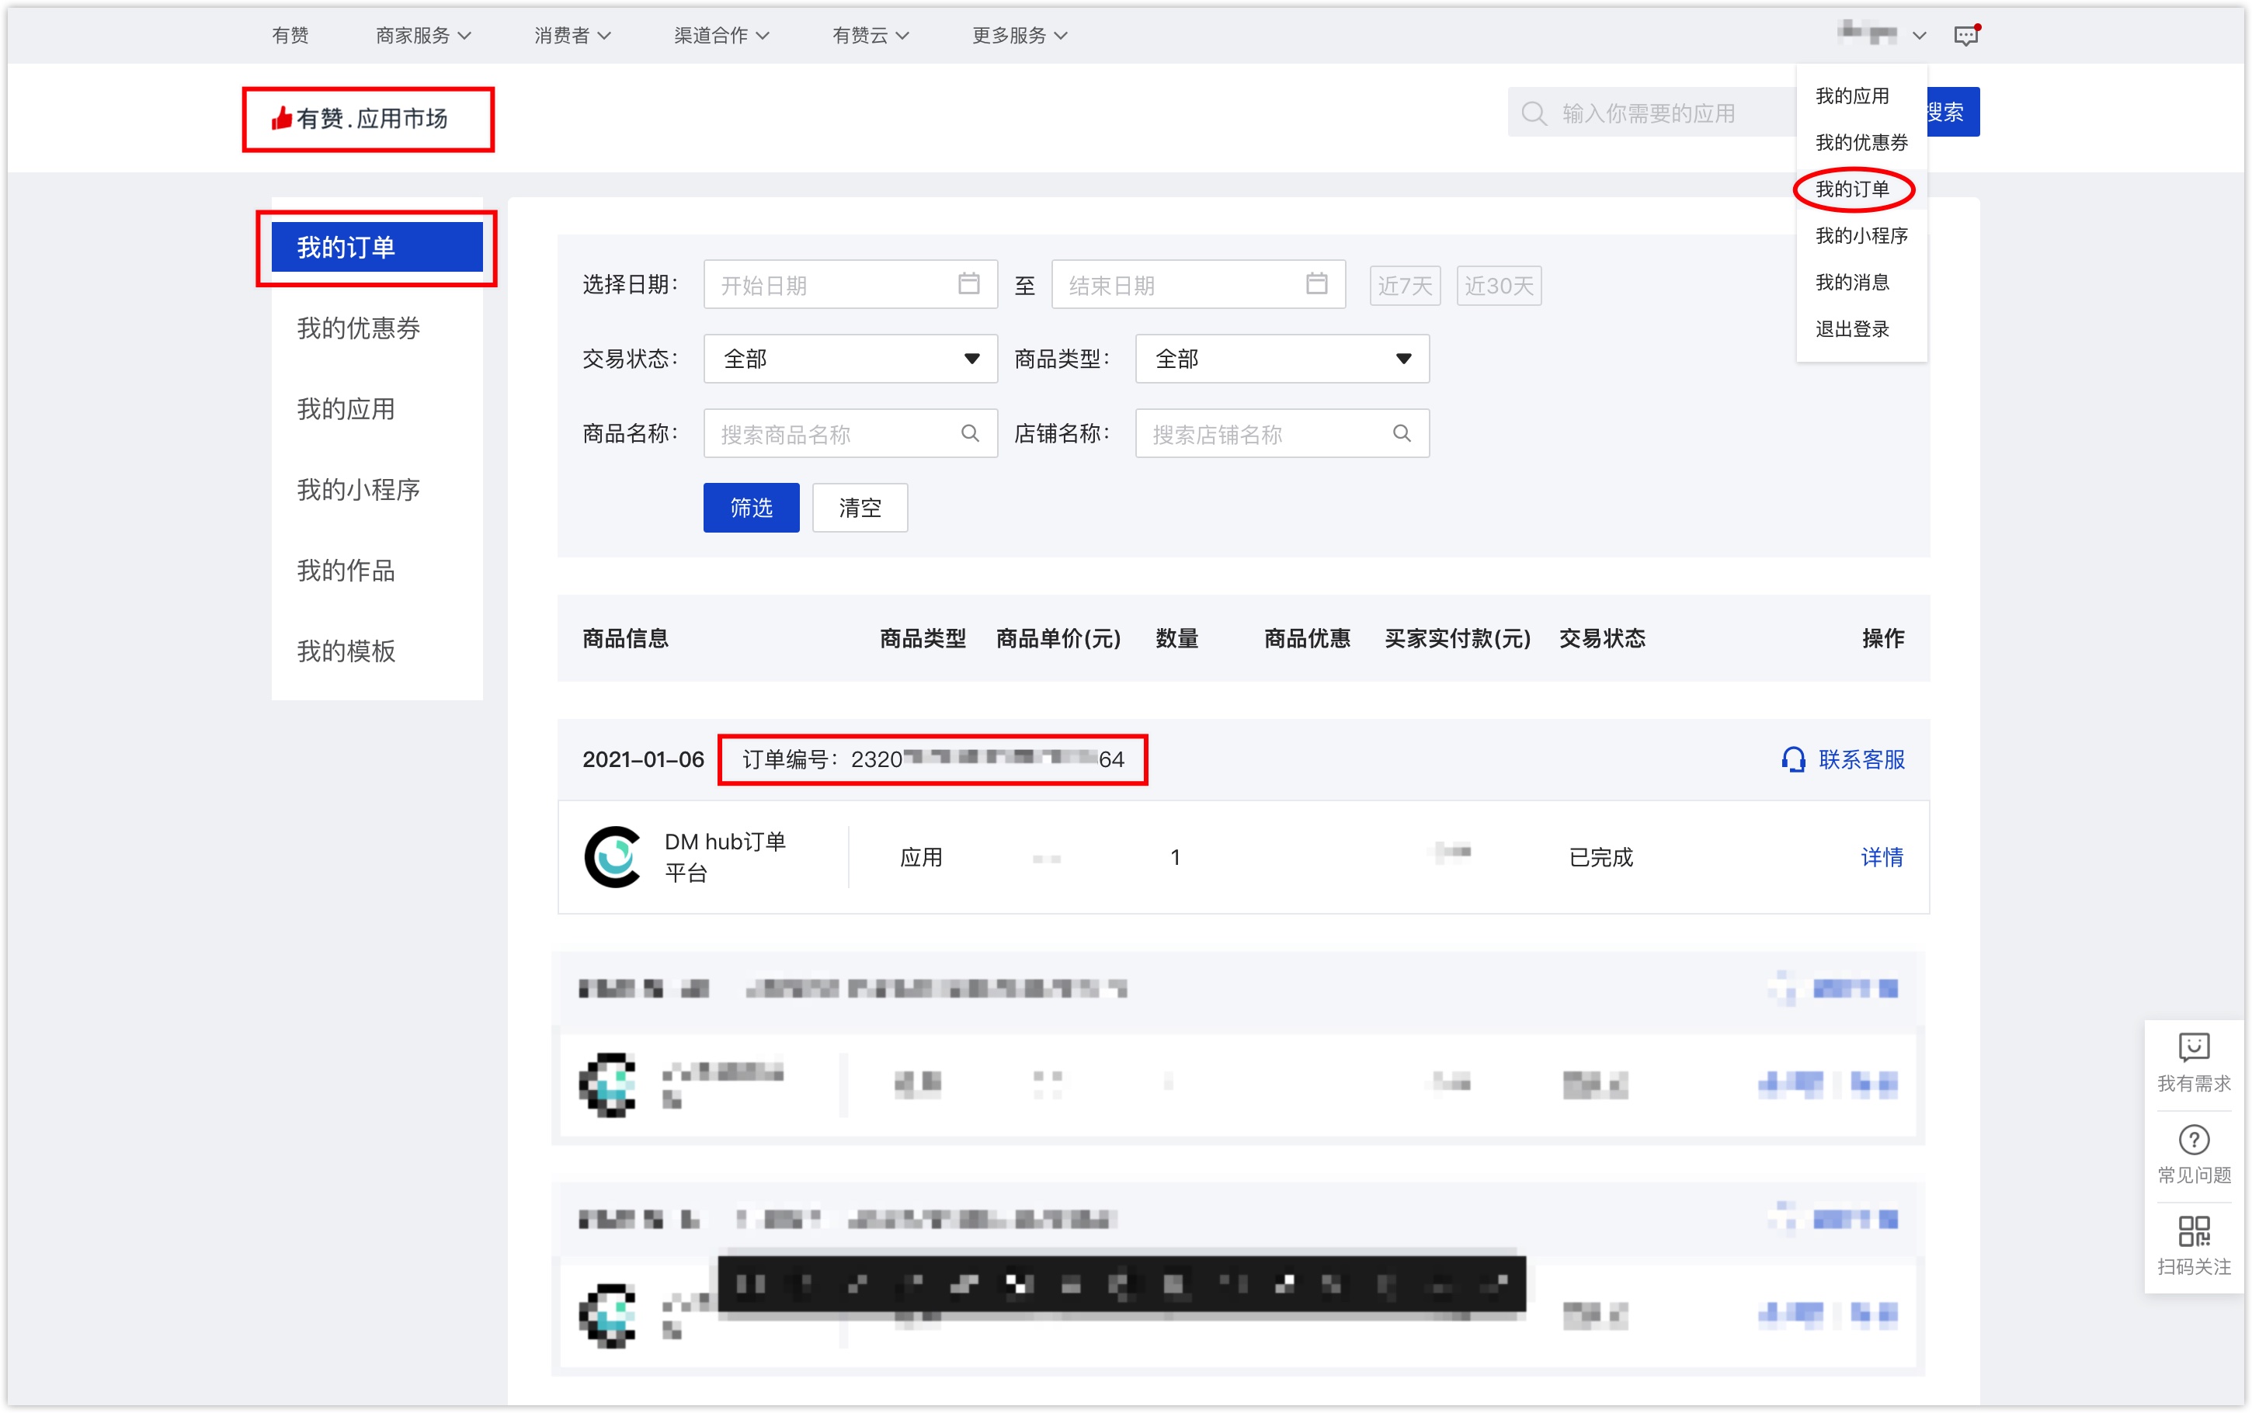
Task: Open the 我有需求 feedback icon
Action: 2193,1047
